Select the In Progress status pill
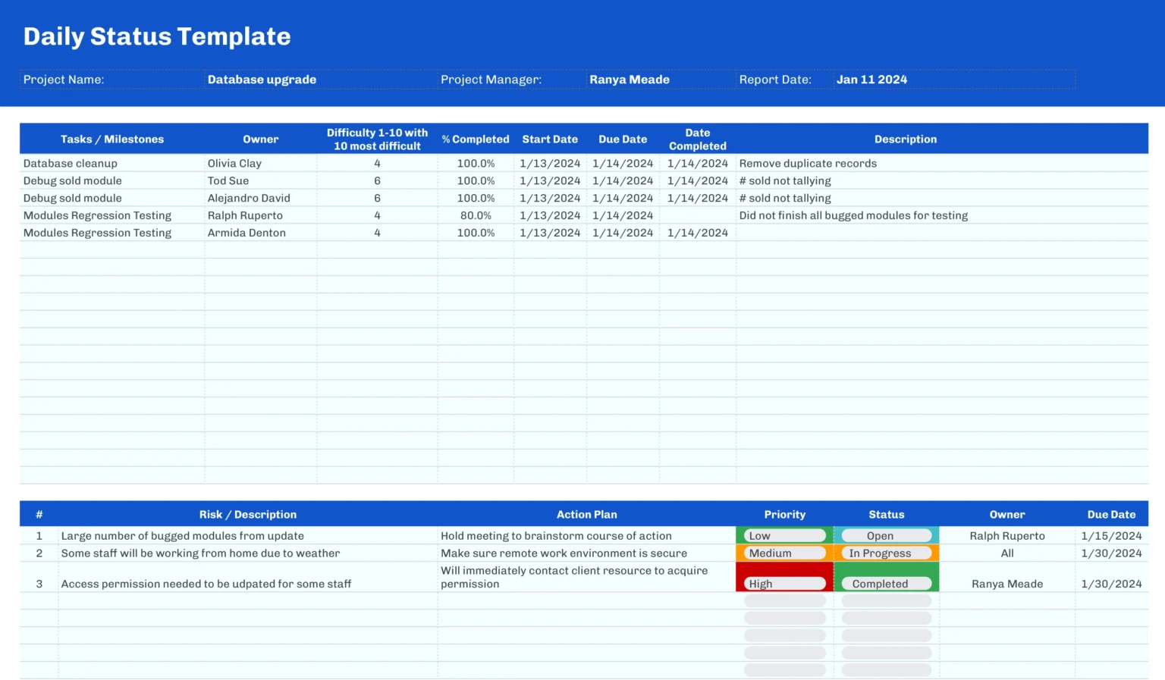 point(885,553)
